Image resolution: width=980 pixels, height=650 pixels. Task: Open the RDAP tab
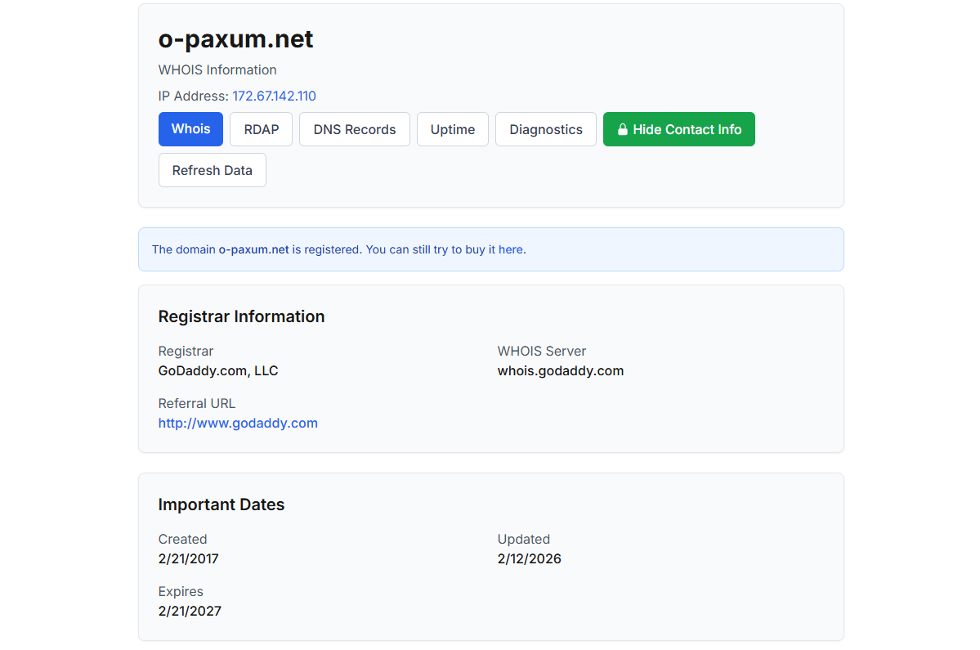point(262,129)
